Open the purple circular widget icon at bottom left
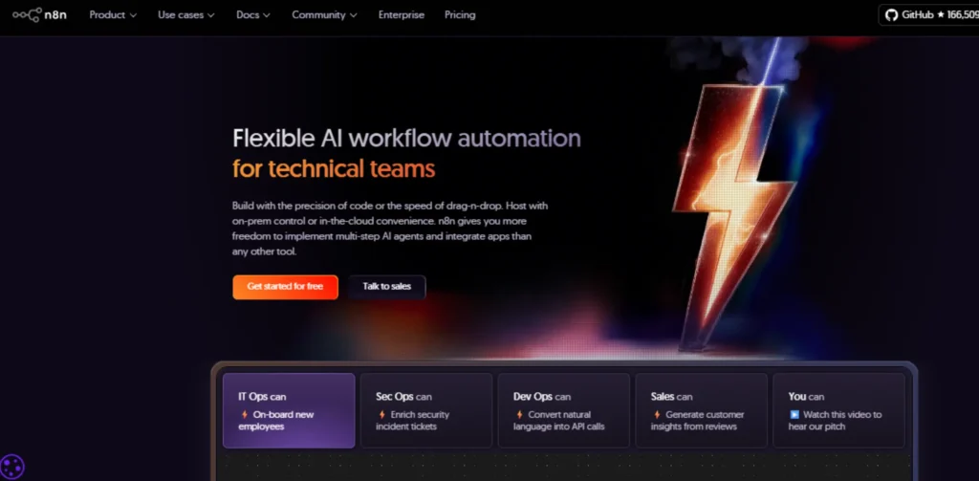Viewport: 979px width, 481px height. (11, 467)
